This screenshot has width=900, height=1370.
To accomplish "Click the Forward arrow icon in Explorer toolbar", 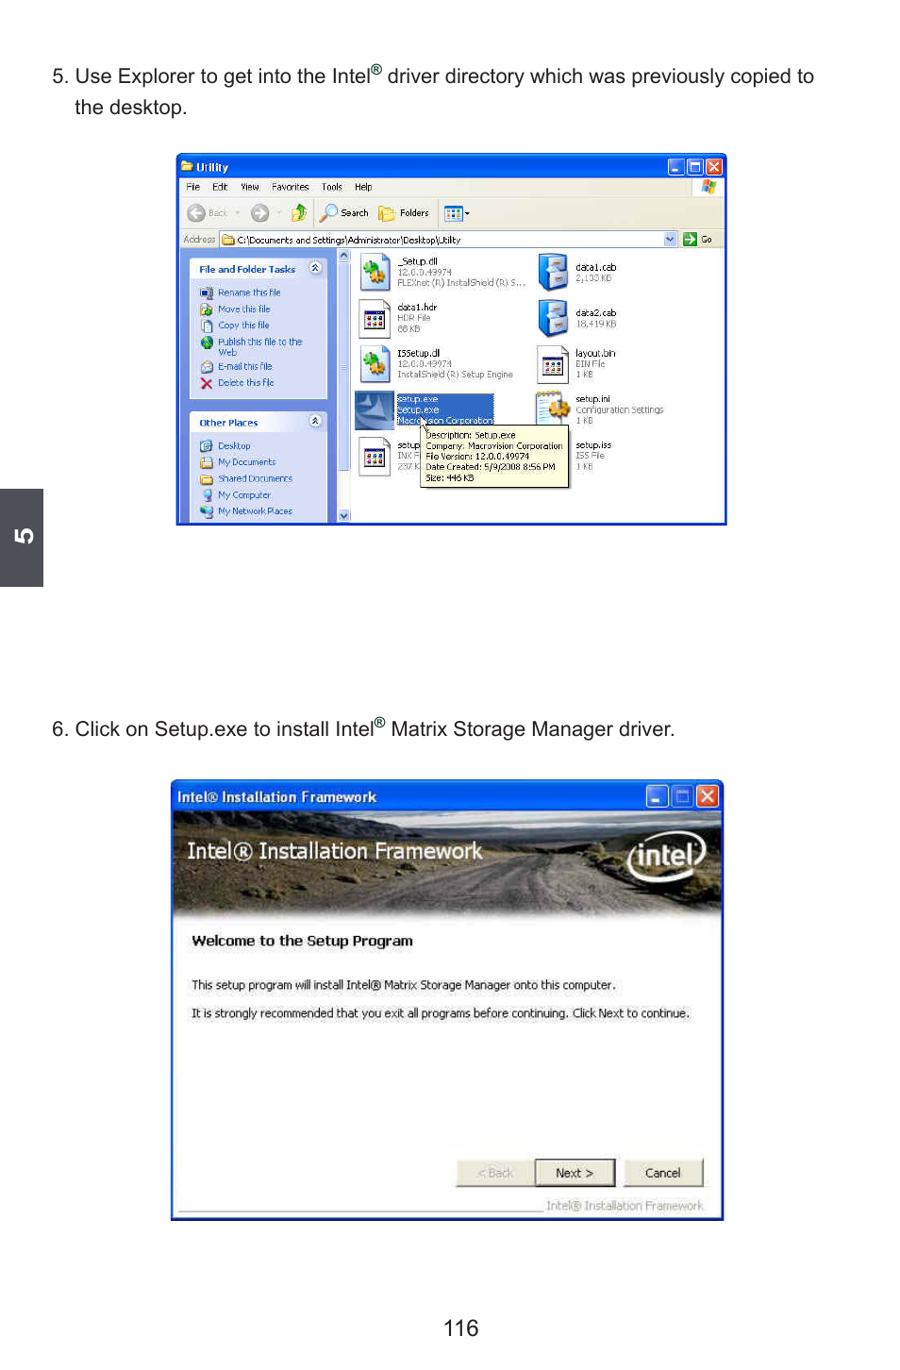I will (x=260, y=213).
